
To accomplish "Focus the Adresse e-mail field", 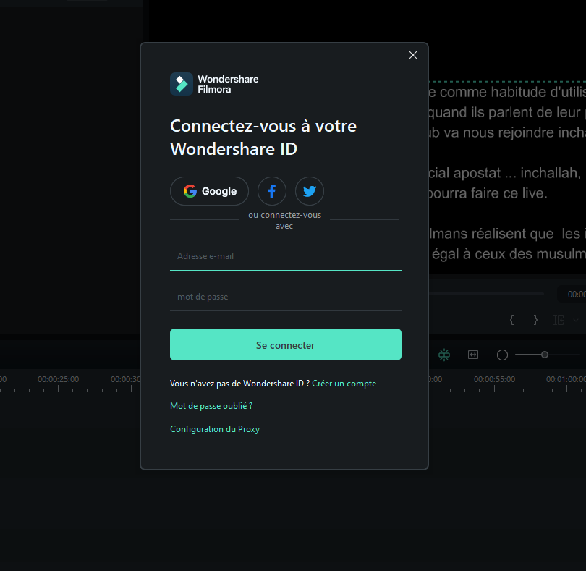I will 286,256.
